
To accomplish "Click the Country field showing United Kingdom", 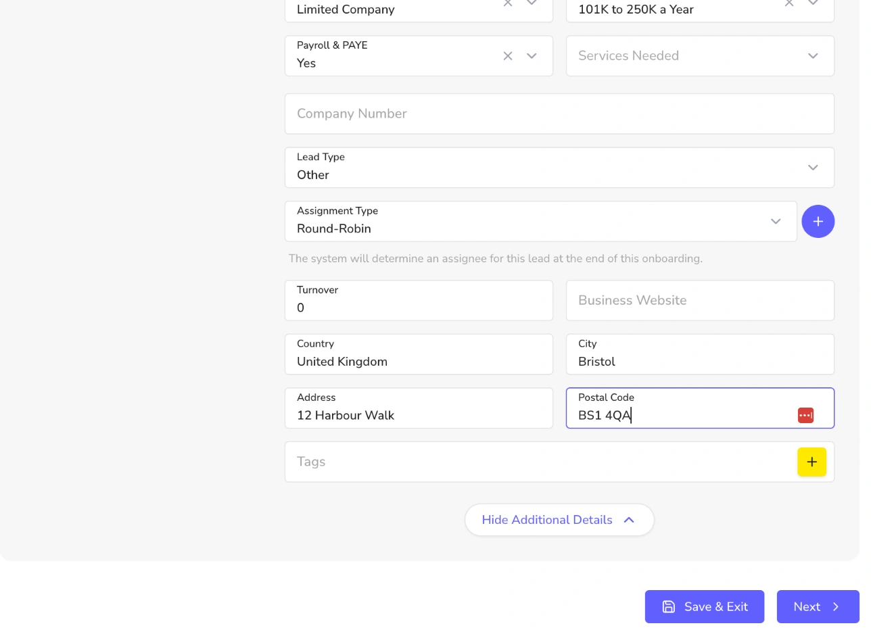I will pyautogui.click(x=419, y=354).
